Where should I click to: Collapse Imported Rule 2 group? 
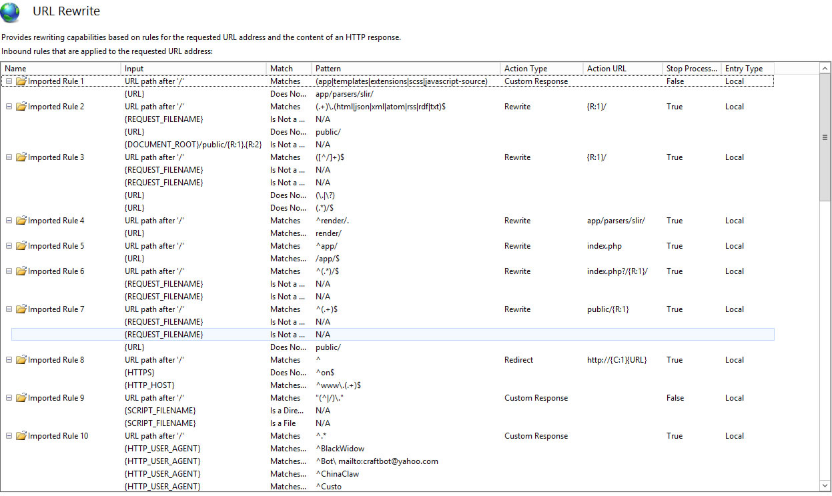tap(9, 107)
